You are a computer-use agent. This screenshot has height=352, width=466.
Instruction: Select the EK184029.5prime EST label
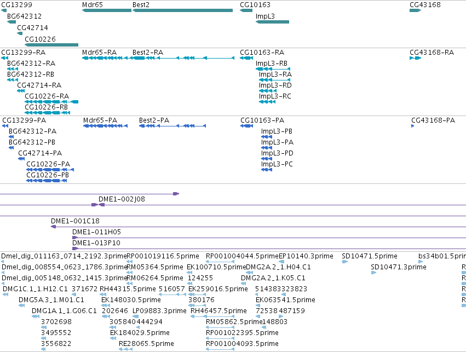(x=140, y=333)
